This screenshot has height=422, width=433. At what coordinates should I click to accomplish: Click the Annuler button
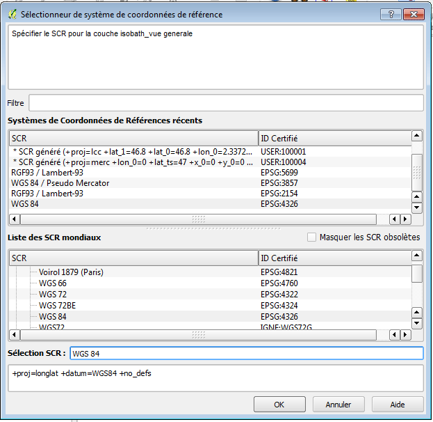(x=338, y=404)
